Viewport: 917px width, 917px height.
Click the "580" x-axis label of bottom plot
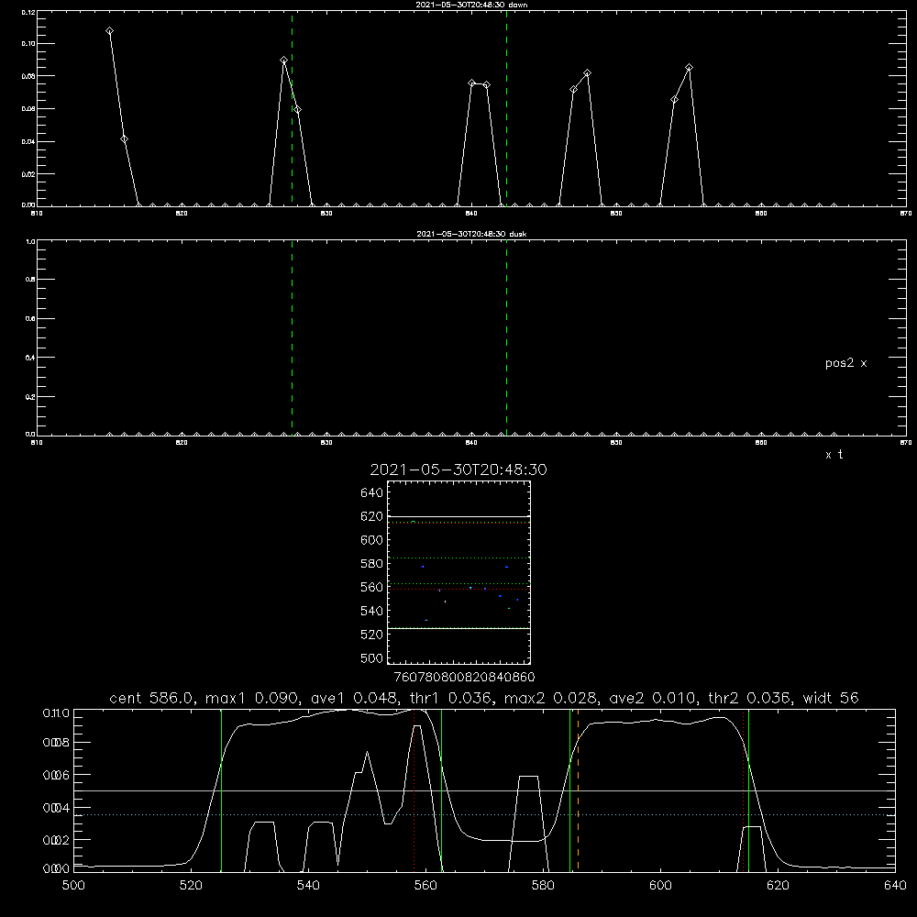coord(543,886)
